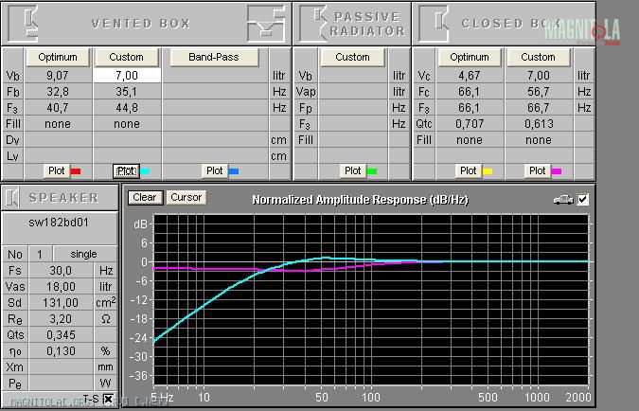Screen dimensions: 639x411
Task: Click the speaker name sw182bd01
Action: click(59, 223)
